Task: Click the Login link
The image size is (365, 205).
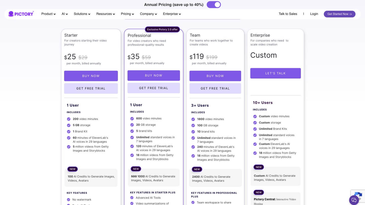Action: click(x=314, y=14)
